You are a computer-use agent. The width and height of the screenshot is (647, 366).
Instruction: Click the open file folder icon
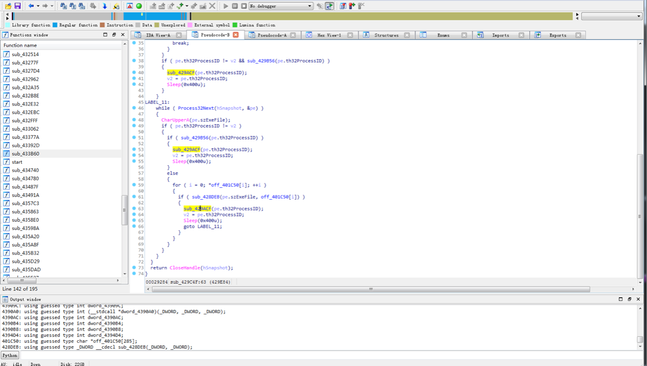[8, 5]
